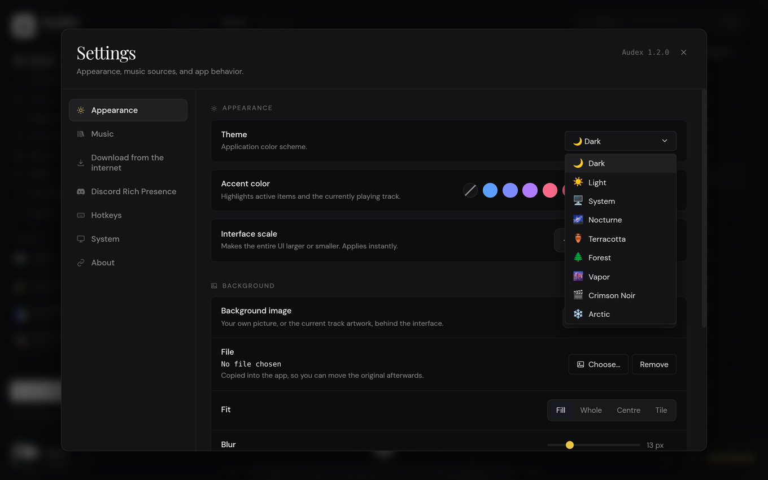
Task: Click the Blur slider handle
Action: 570,445
